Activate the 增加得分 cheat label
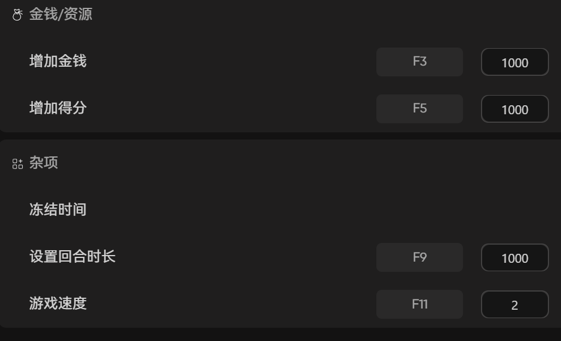 [58, 108]
